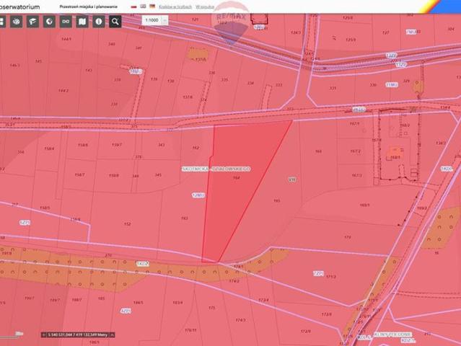The width and height of the screenshot is (461, 346).
Task: Select the globe icon in map toolbar
Action: coord(49,22)
